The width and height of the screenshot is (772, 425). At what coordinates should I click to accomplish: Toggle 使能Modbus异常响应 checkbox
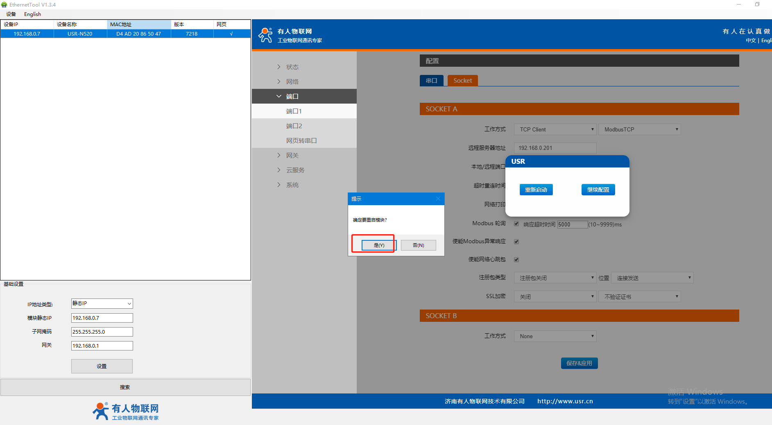516,242
